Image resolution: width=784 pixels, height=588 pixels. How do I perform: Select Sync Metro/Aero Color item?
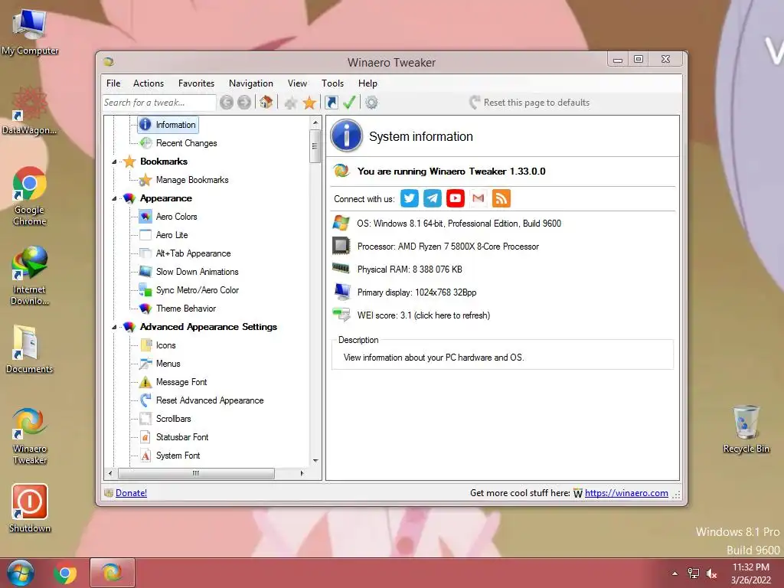(197, 290)
